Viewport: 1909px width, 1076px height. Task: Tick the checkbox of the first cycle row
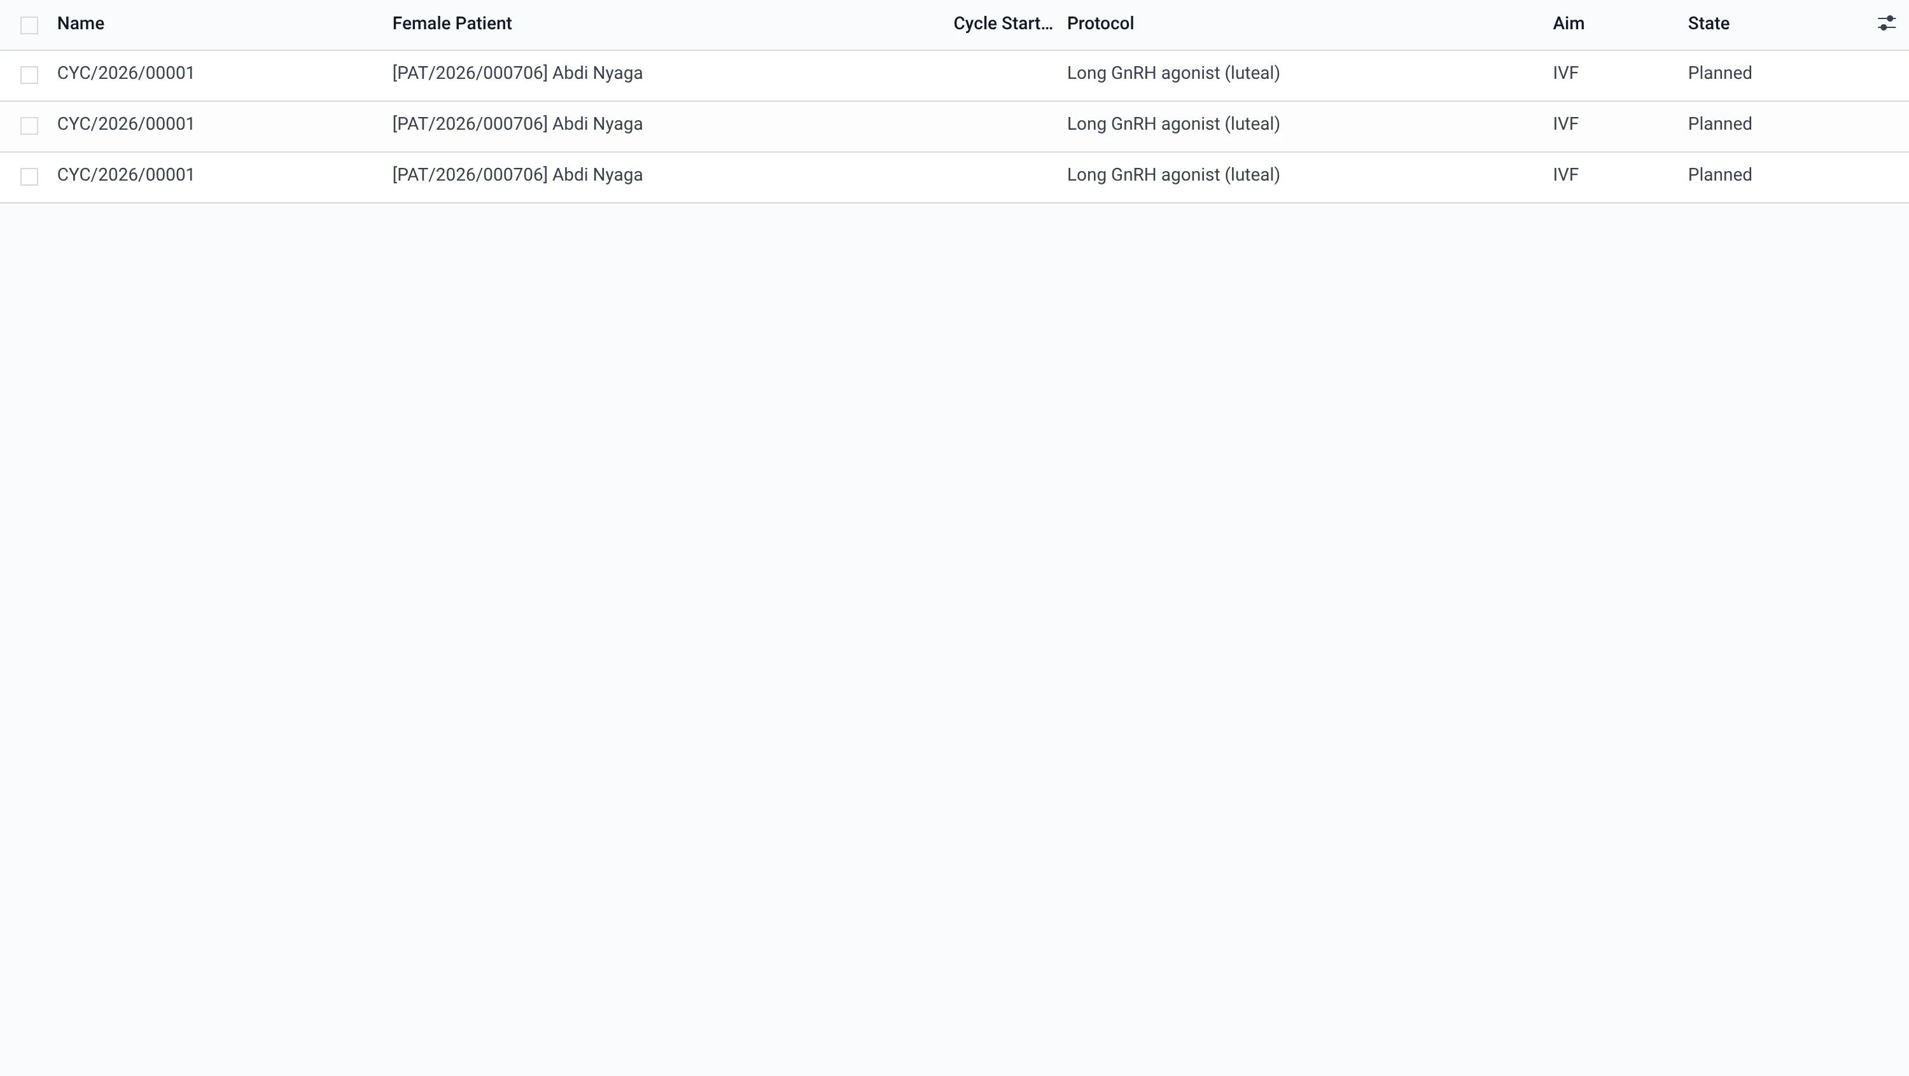(29, 75)
